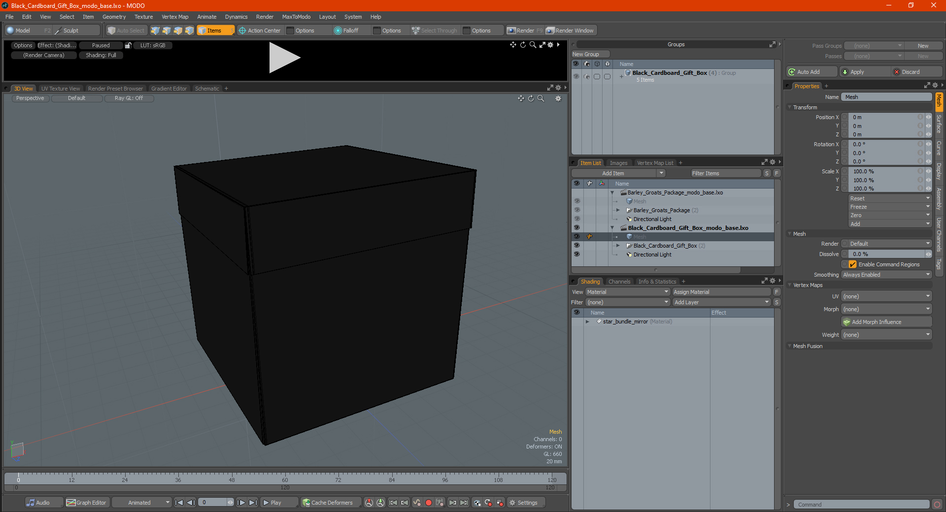Click the New Group button
Screen dimensions: 946x512
tap(591, 54)
